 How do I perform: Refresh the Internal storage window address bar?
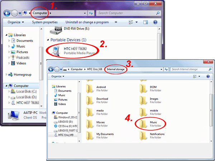tap(166, 69)
